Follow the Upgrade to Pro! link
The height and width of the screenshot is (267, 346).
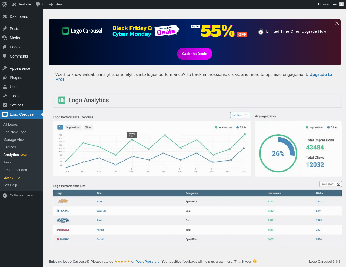(x=321, y=75)
